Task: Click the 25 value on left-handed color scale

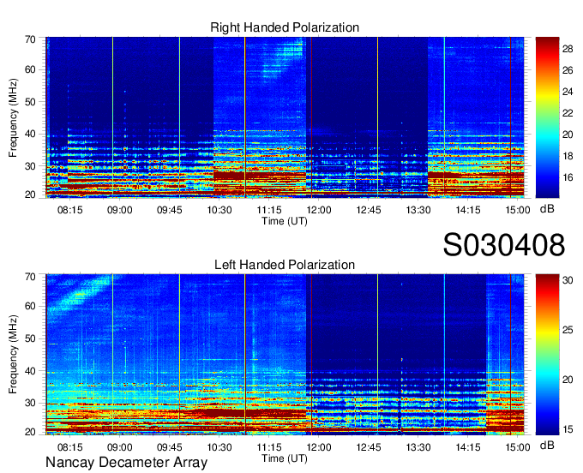Action: [568, 330]
